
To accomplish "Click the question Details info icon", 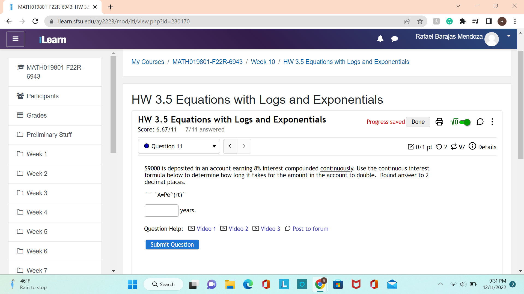I will click(x=472, y=146).
